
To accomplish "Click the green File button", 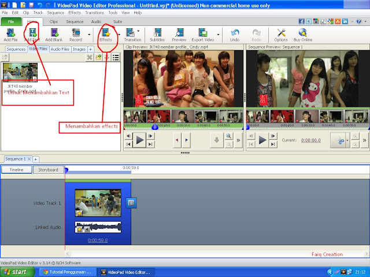I will (x=11, y=21).
